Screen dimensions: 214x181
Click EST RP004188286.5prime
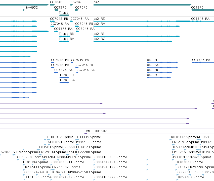pos(110,157)
